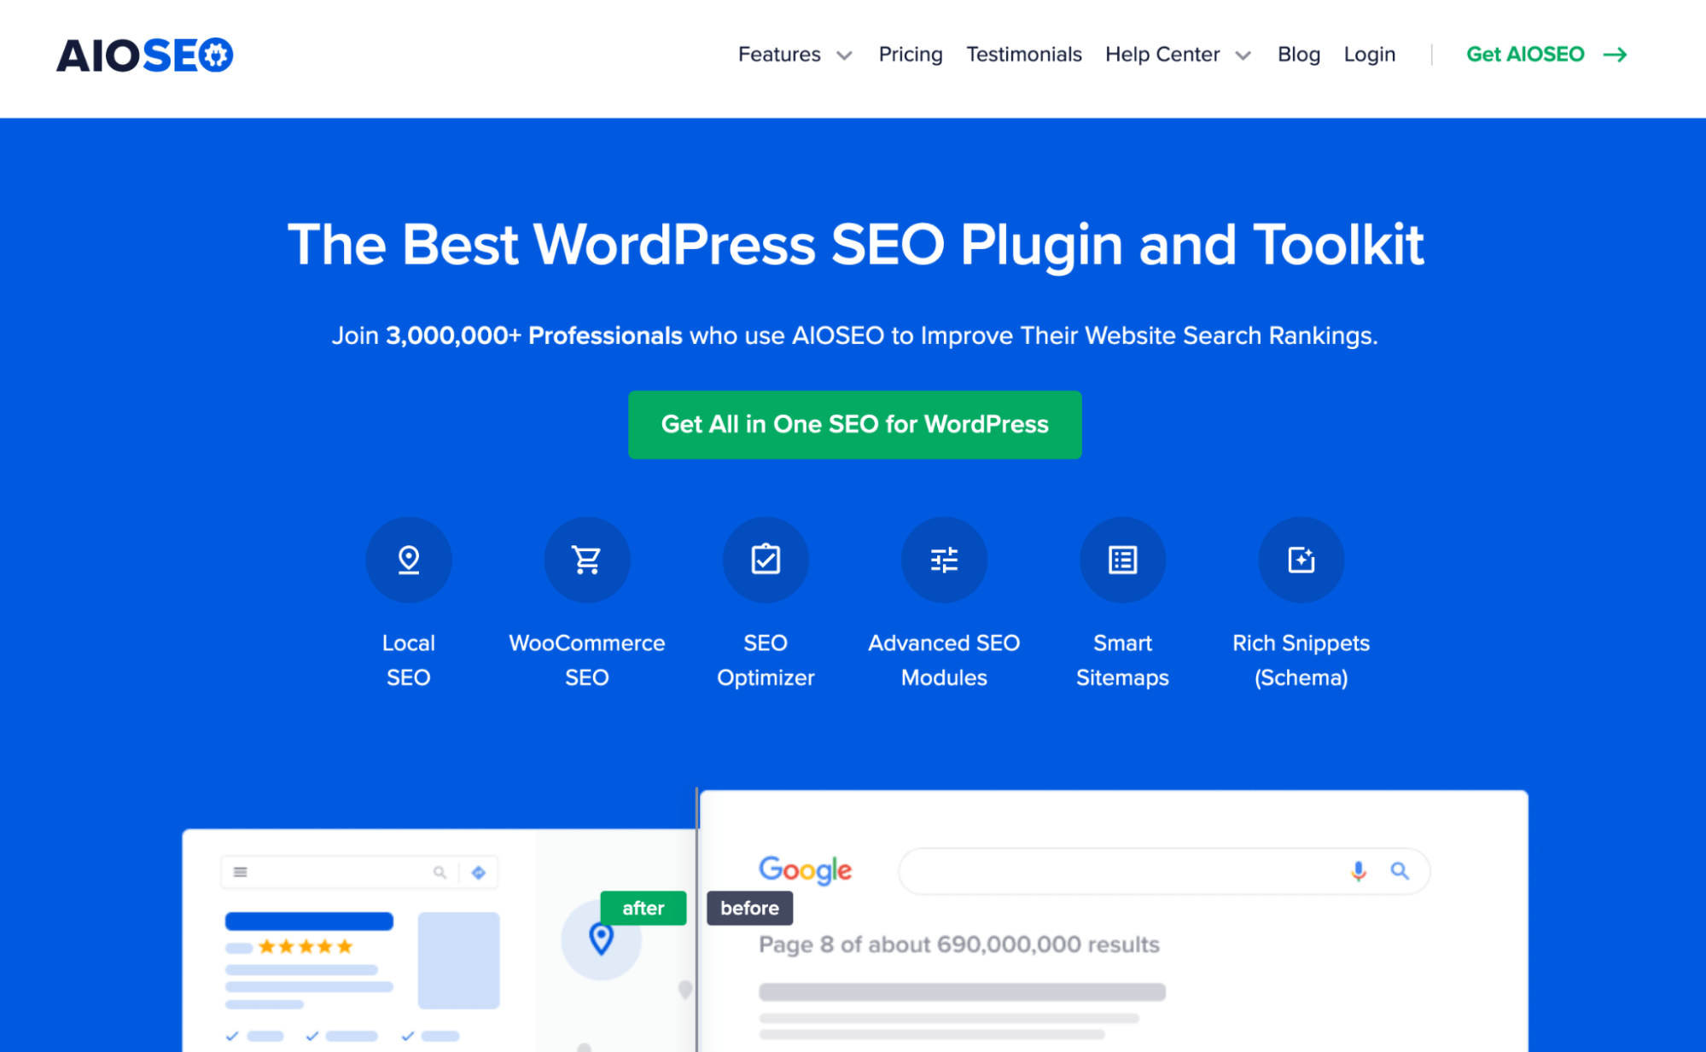The image size is (1706, 1052).
Task: Expand the Help Center dropdown chevron
Action: 1243,56
